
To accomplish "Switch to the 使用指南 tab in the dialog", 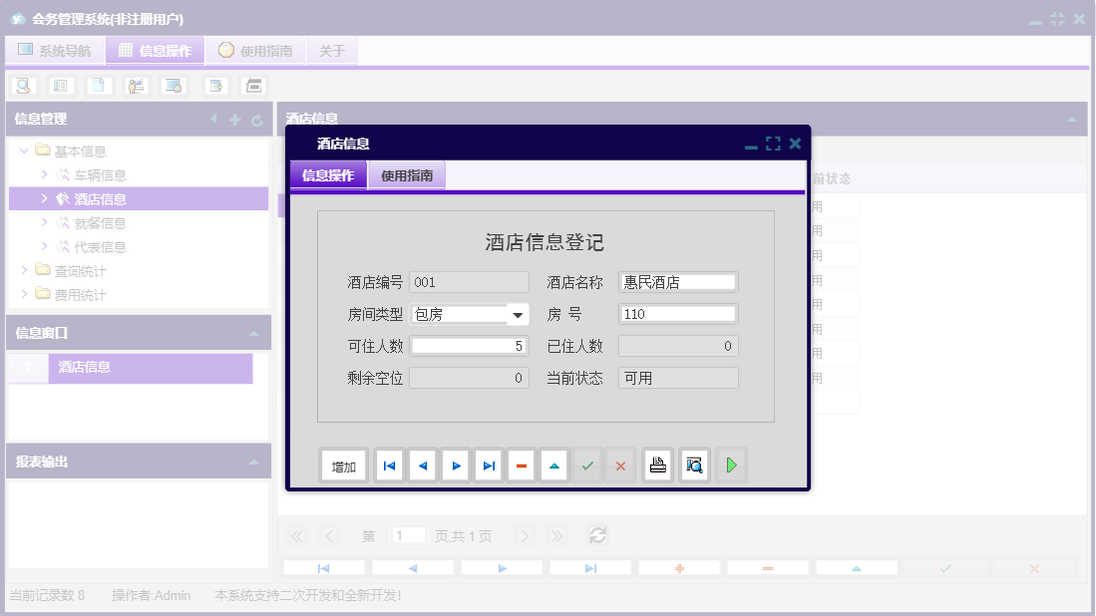I will (x=406, y=173).
